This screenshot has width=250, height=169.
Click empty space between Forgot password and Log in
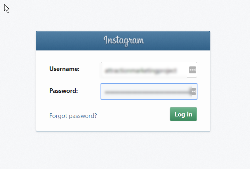pyautogui.click(x=133, y=115)
